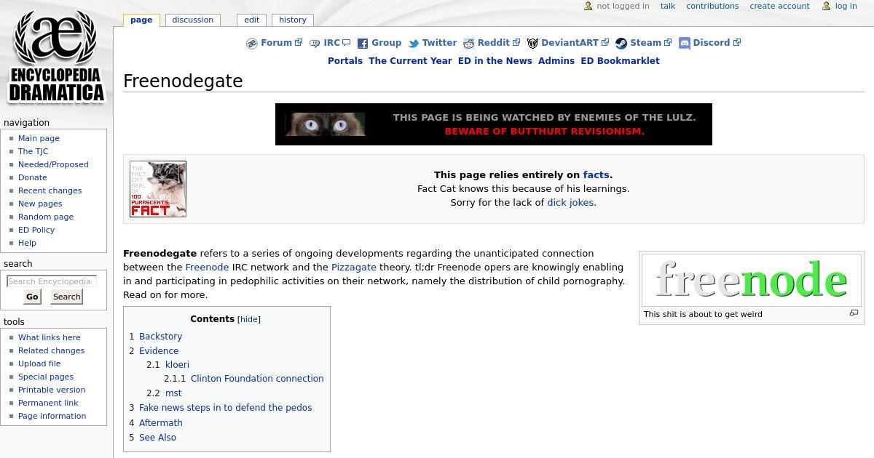874x458 pixels.
Task: Open the history tab
Action: pos(293,20)
